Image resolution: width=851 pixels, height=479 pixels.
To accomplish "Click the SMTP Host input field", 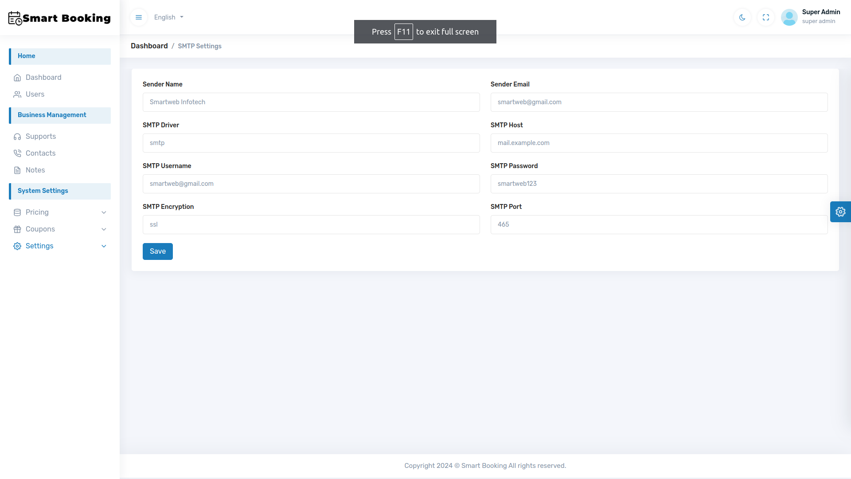I will (659, 143).
